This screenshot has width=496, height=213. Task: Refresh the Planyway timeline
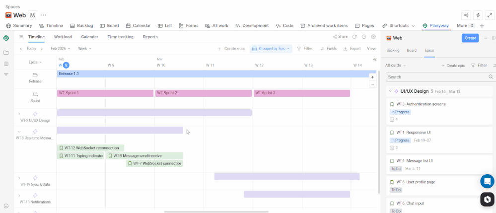(x=354, y=37)
